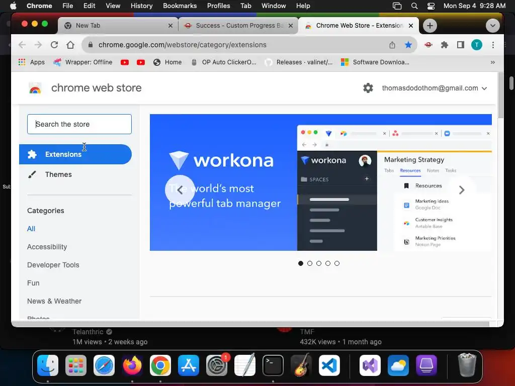Choose the News & Weather category
515x386 pixels.
54,301
